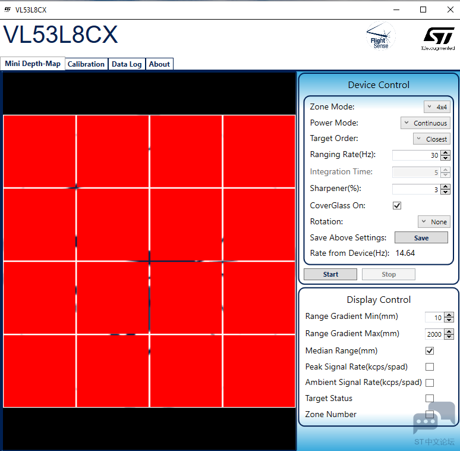Enable Ambient Signal Rate checkbox
This screenshot has height=451, width=460.
(x=430, y=383)
